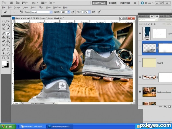
Task: Select the Pen tool
Action: point(4,50)
